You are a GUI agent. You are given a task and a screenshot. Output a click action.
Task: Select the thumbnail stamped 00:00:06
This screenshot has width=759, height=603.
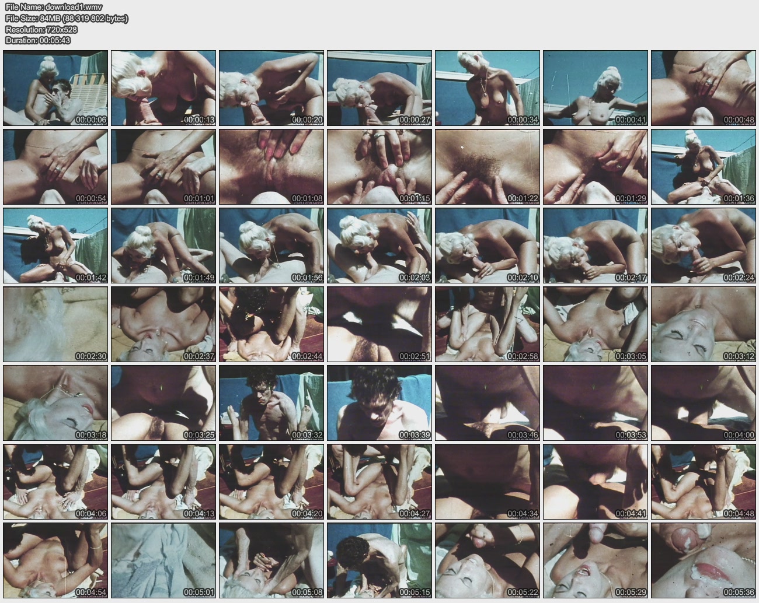[x=55, y=88]
